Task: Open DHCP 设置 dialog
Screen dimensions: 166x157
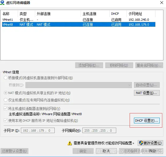Action: click(x=147, y=121)
